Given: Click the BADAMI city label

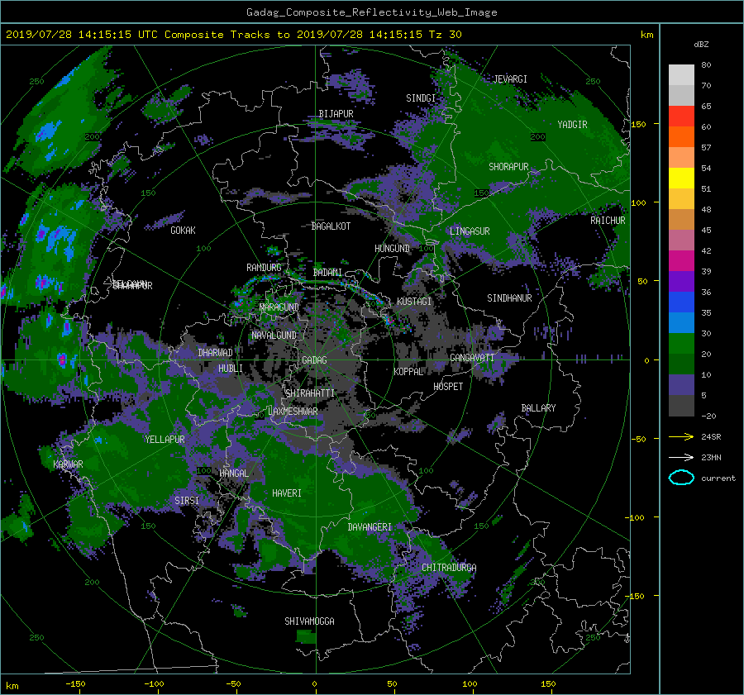Looking at the screenshot, I should click(x=327, y=273).
